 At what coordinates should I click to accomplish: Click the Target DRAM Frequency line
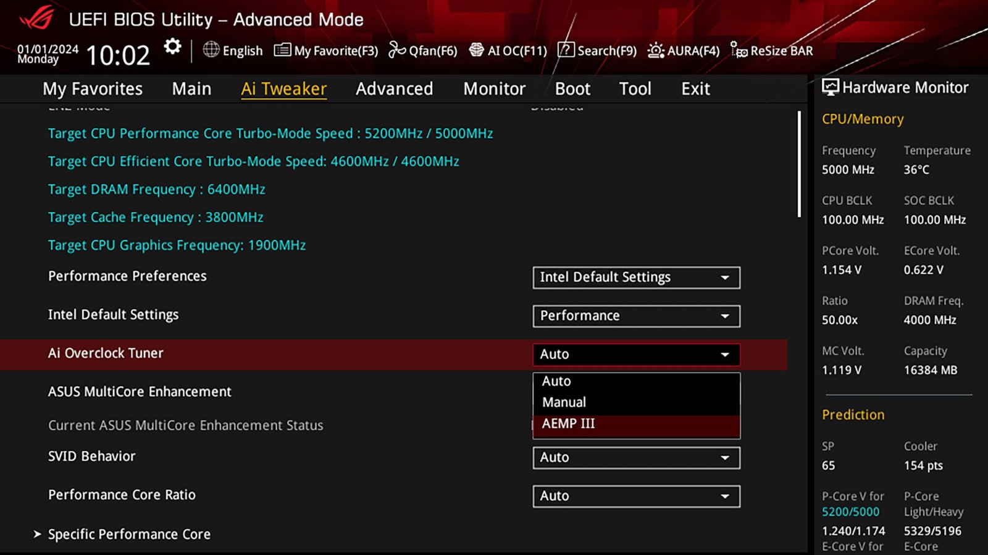(156, 189)
